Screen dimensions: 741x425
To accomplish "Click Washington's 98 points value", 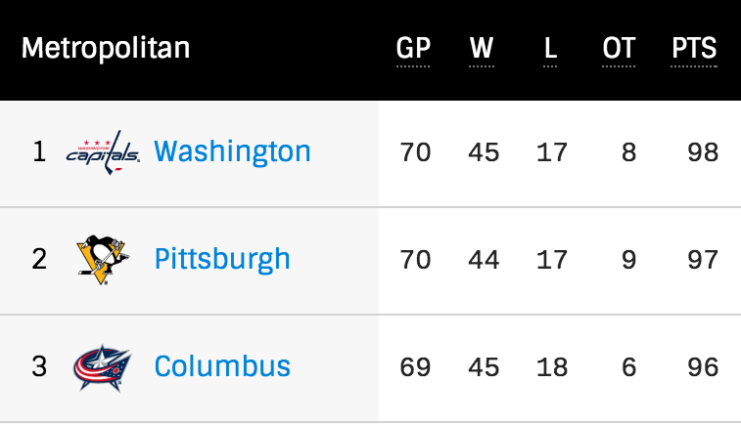I will tap(703, 152).
